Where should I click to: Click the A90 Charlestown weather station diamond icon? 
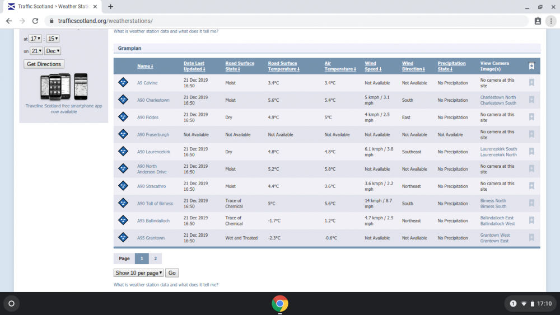pyautogui.click(x=123, y=100)
